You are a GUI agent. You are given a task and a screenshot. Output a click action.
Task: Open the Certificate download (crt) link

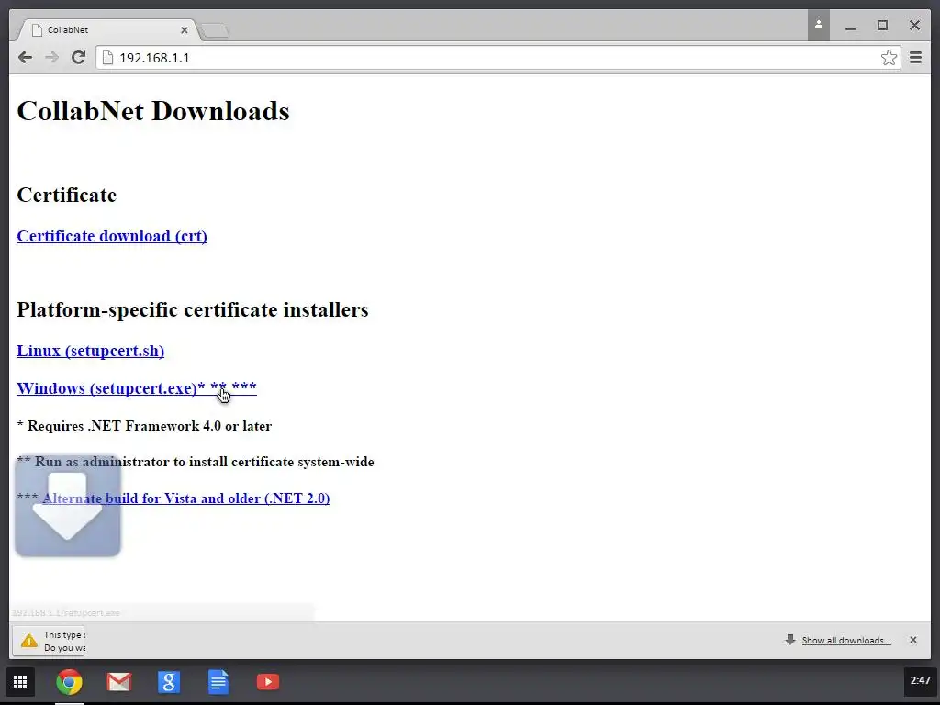pos(112,236)
